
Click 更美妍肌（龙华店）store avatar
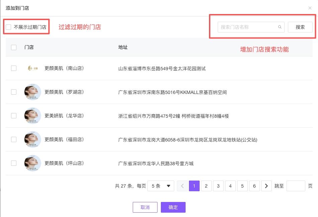coord(33,116)
